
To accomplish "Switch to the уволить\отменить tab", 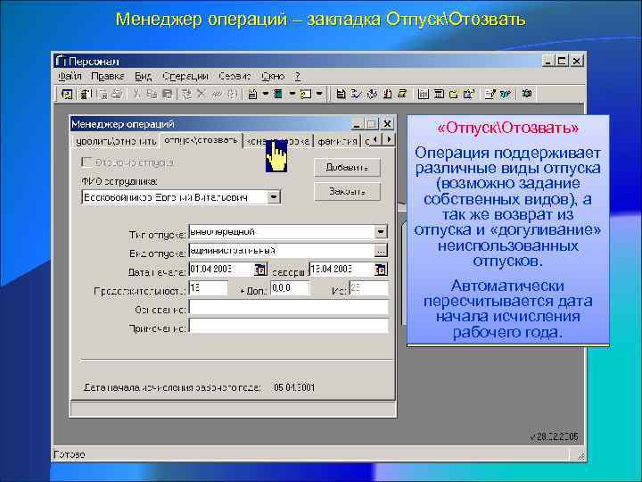I will coord(115,141).
